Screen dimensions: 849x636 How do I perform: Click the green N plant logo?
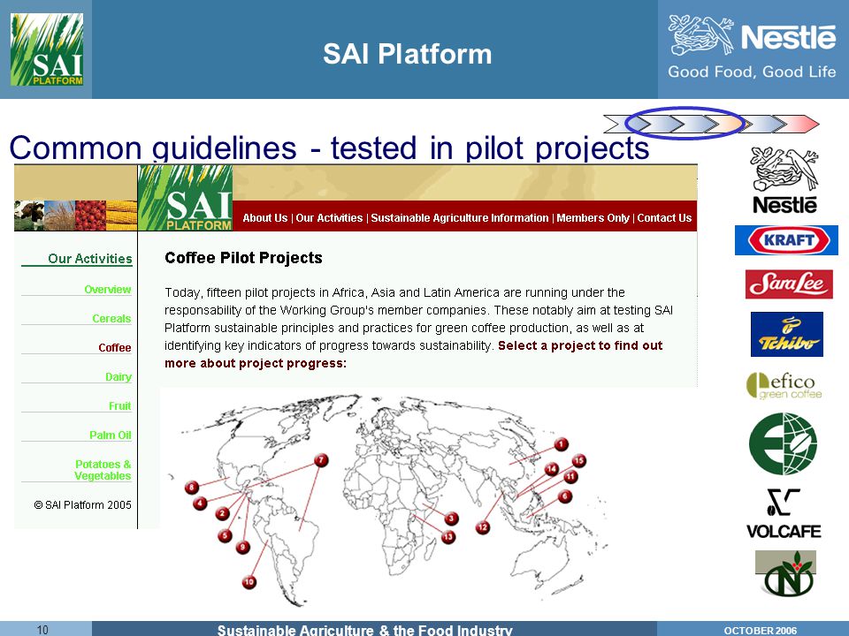coord(785,573)
